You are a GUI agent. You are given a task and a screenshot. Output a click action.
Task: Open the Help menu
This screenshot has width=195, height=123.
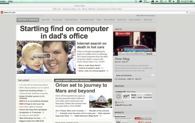point(10,1)
